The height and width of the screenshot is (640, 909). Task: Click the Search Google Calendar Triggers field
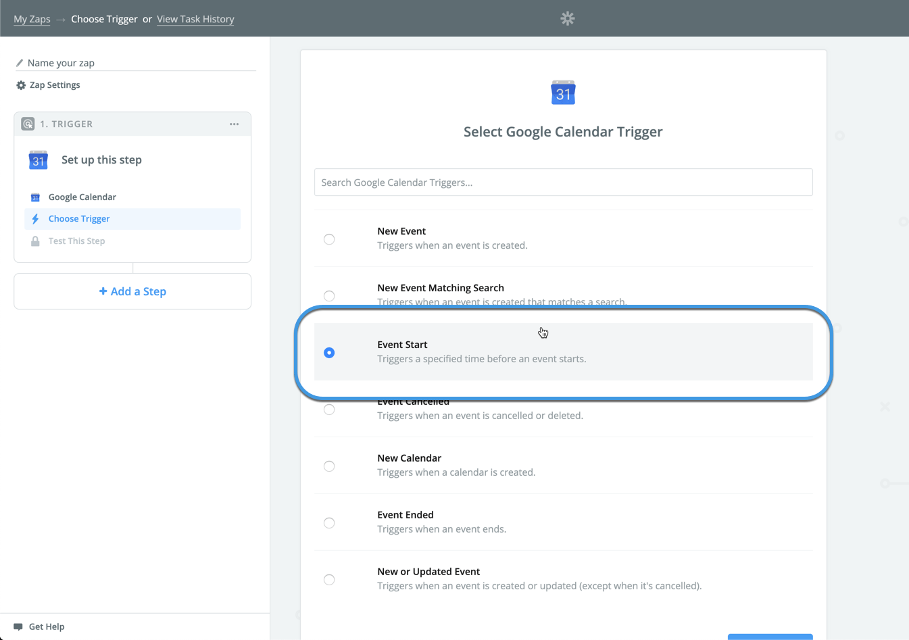[563, 182]
